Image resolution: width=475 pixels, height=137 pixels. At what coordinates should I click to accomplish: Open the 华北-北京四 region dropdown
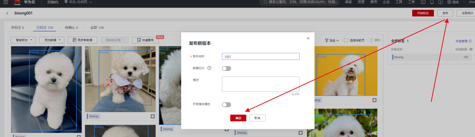[78, 2]
